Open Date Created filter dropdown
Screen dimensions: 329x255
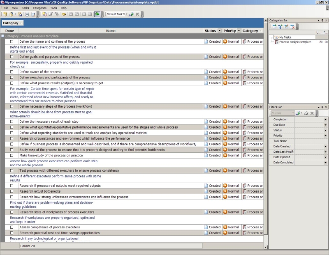[x=325, y=147]
